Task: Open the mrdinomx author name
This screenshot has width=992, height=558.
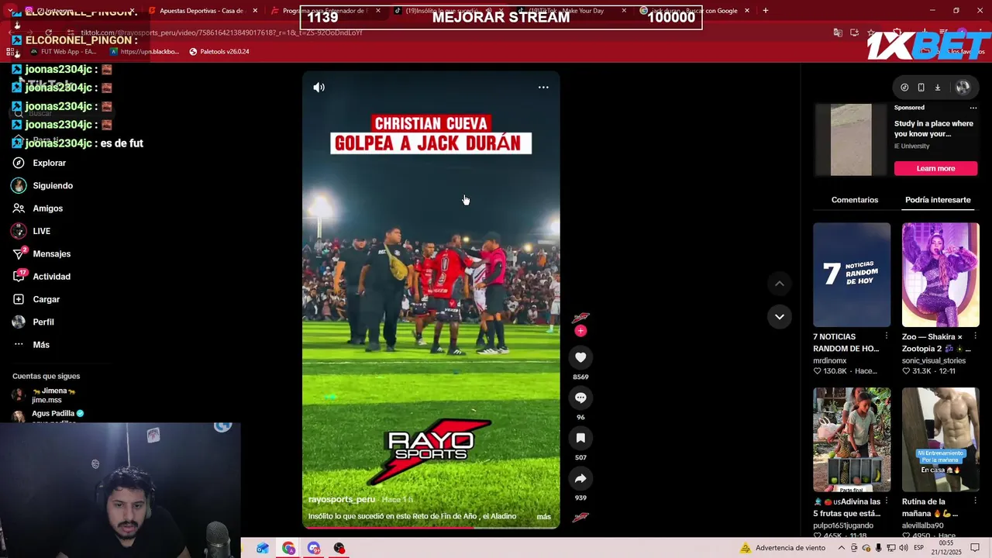Action: click(x=830, y=360)
